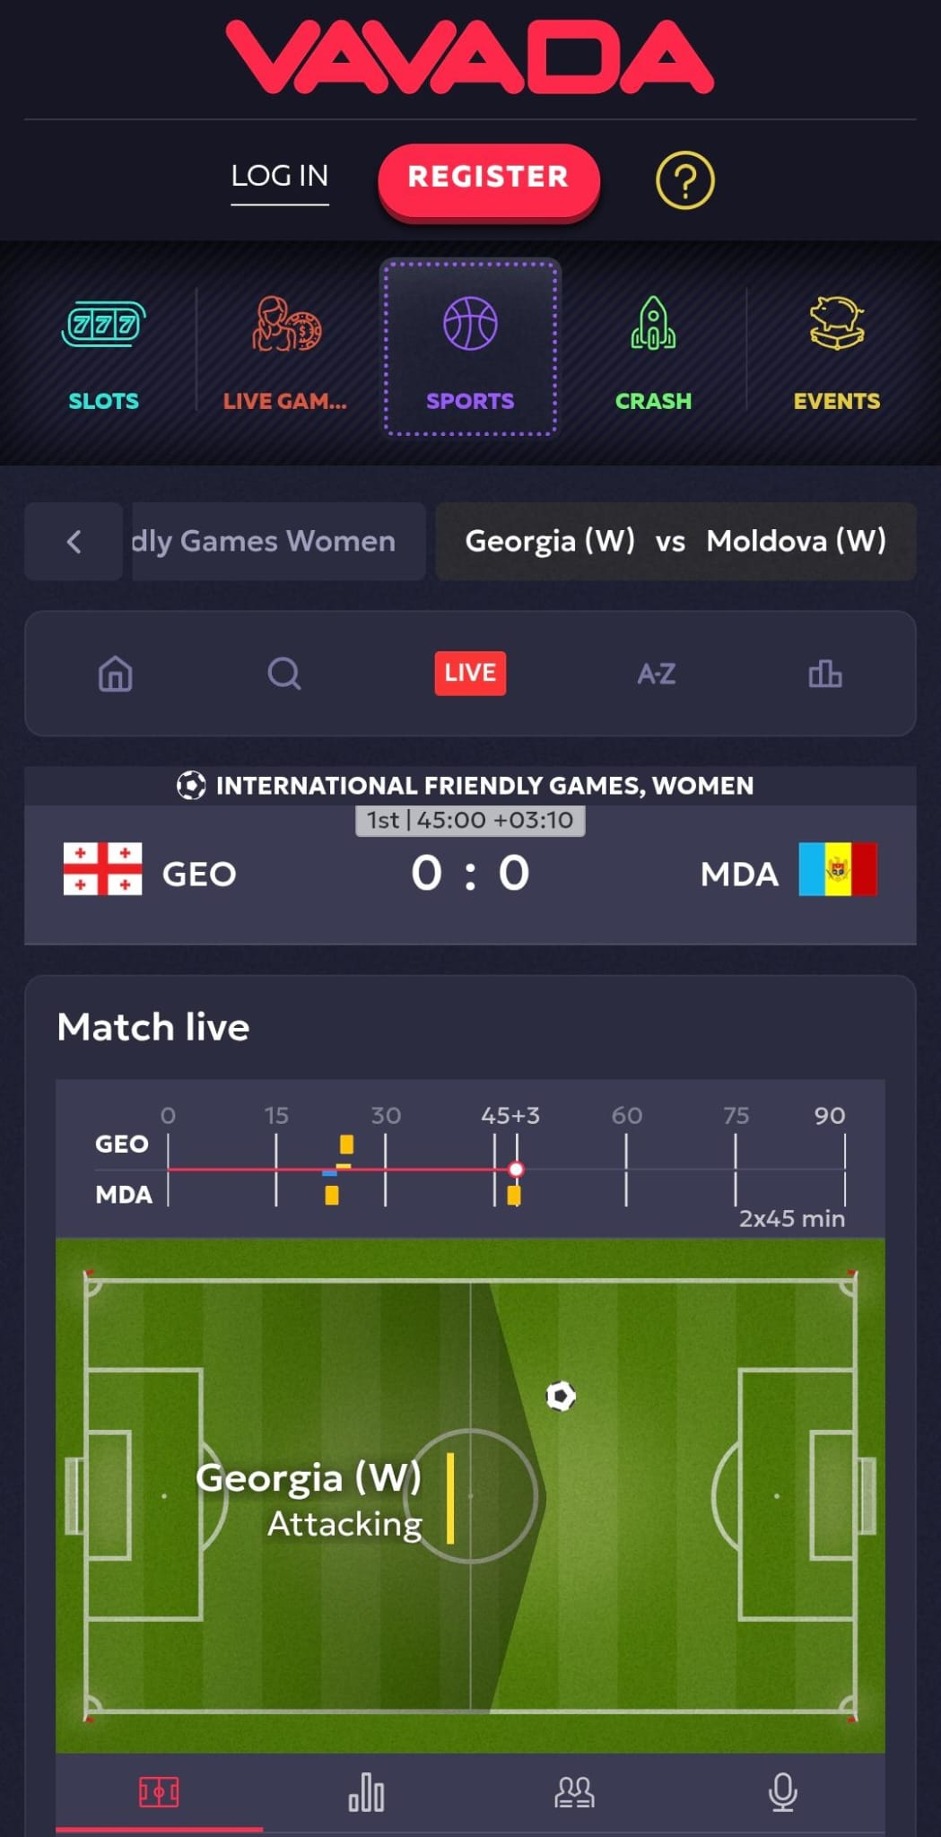Open the help question mark icon
Viewport: 941px width, 1837px height.
pyautogui.click(x=684, y=180)
